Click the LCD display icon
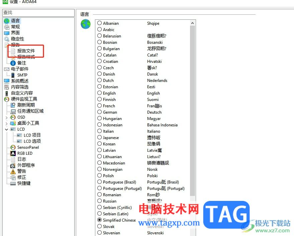The width and height of the screenshot is (294, 236). tap(13, 129)
